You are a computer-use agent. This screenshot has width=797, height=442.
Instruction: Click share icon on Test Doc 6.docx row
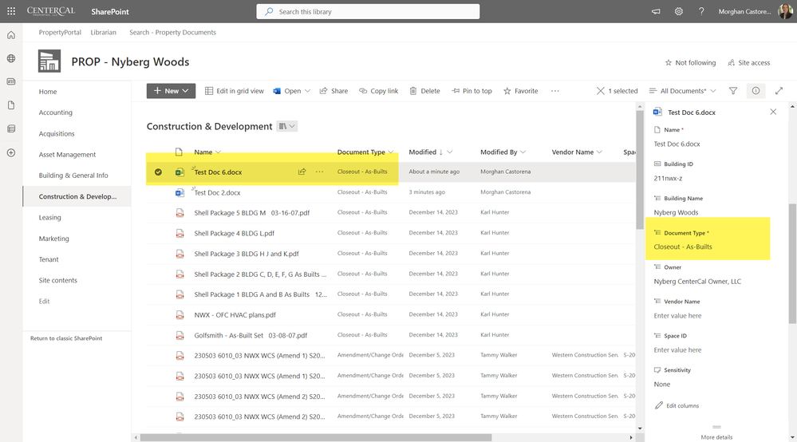click(x=302, y=172)
